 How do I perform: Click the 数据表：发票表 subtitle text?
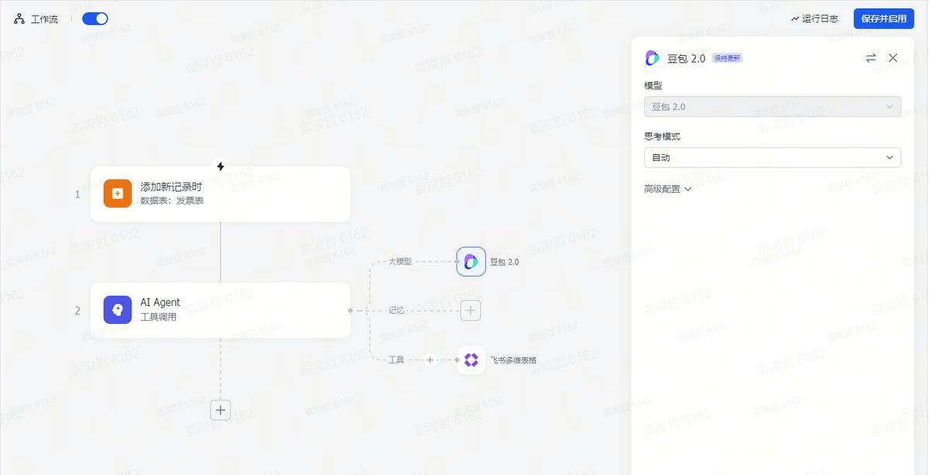click(172, 201)
